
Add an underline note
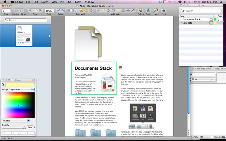point(123,10)
